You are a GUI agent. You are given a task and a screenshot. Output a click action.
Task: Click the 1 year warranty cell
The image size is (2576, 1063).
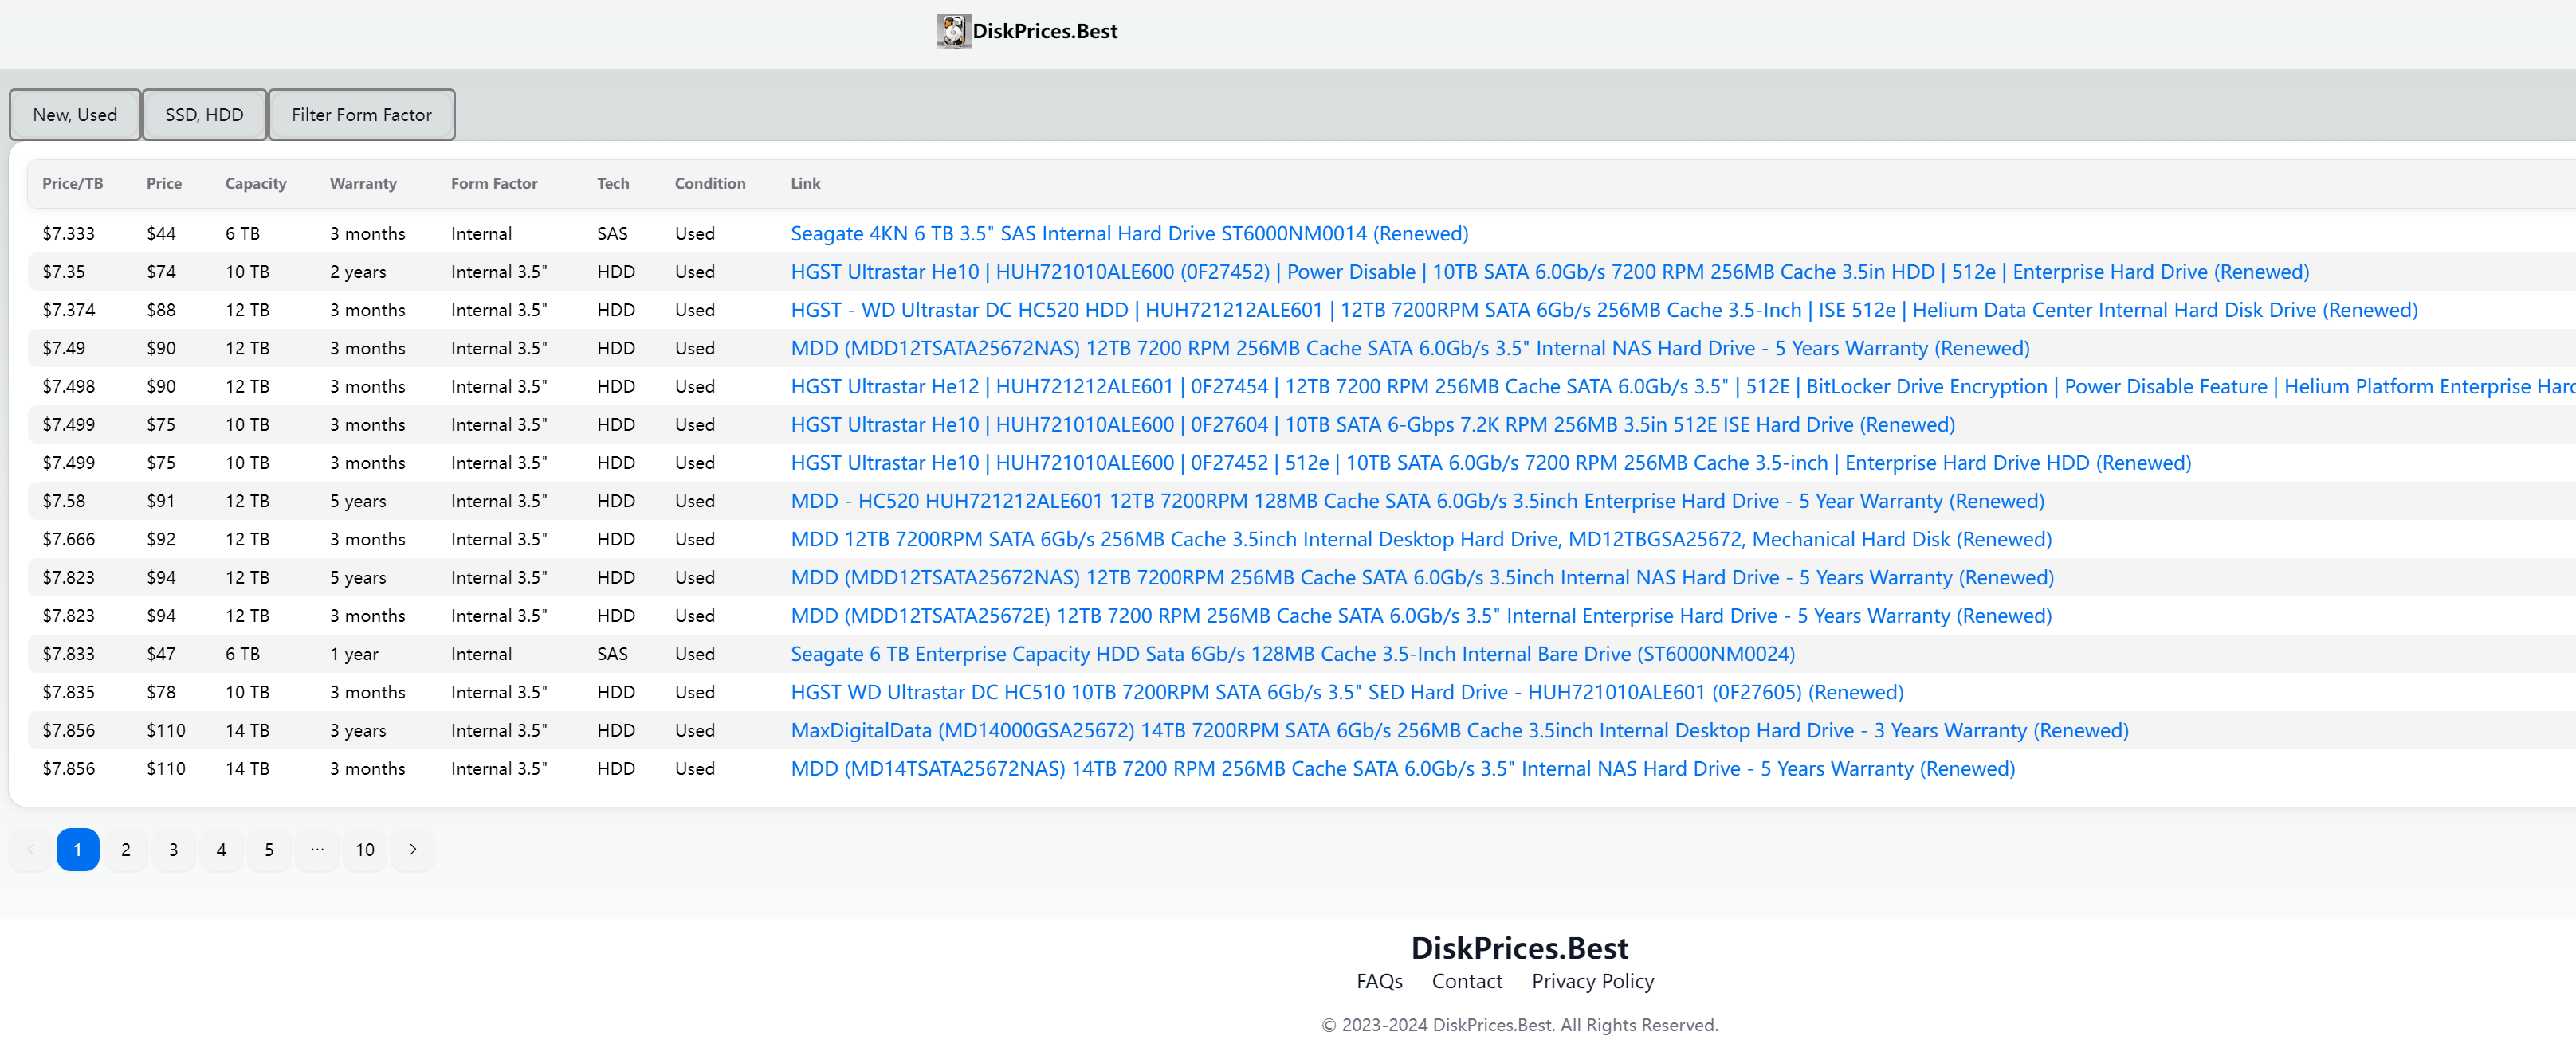click(x=354, y=655)
